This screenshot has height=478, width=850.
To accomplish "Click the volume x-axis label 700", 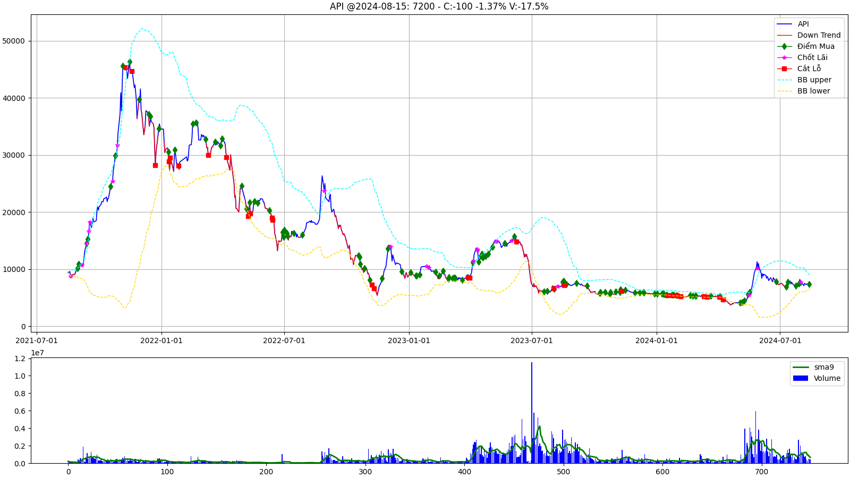I will 761,472.
